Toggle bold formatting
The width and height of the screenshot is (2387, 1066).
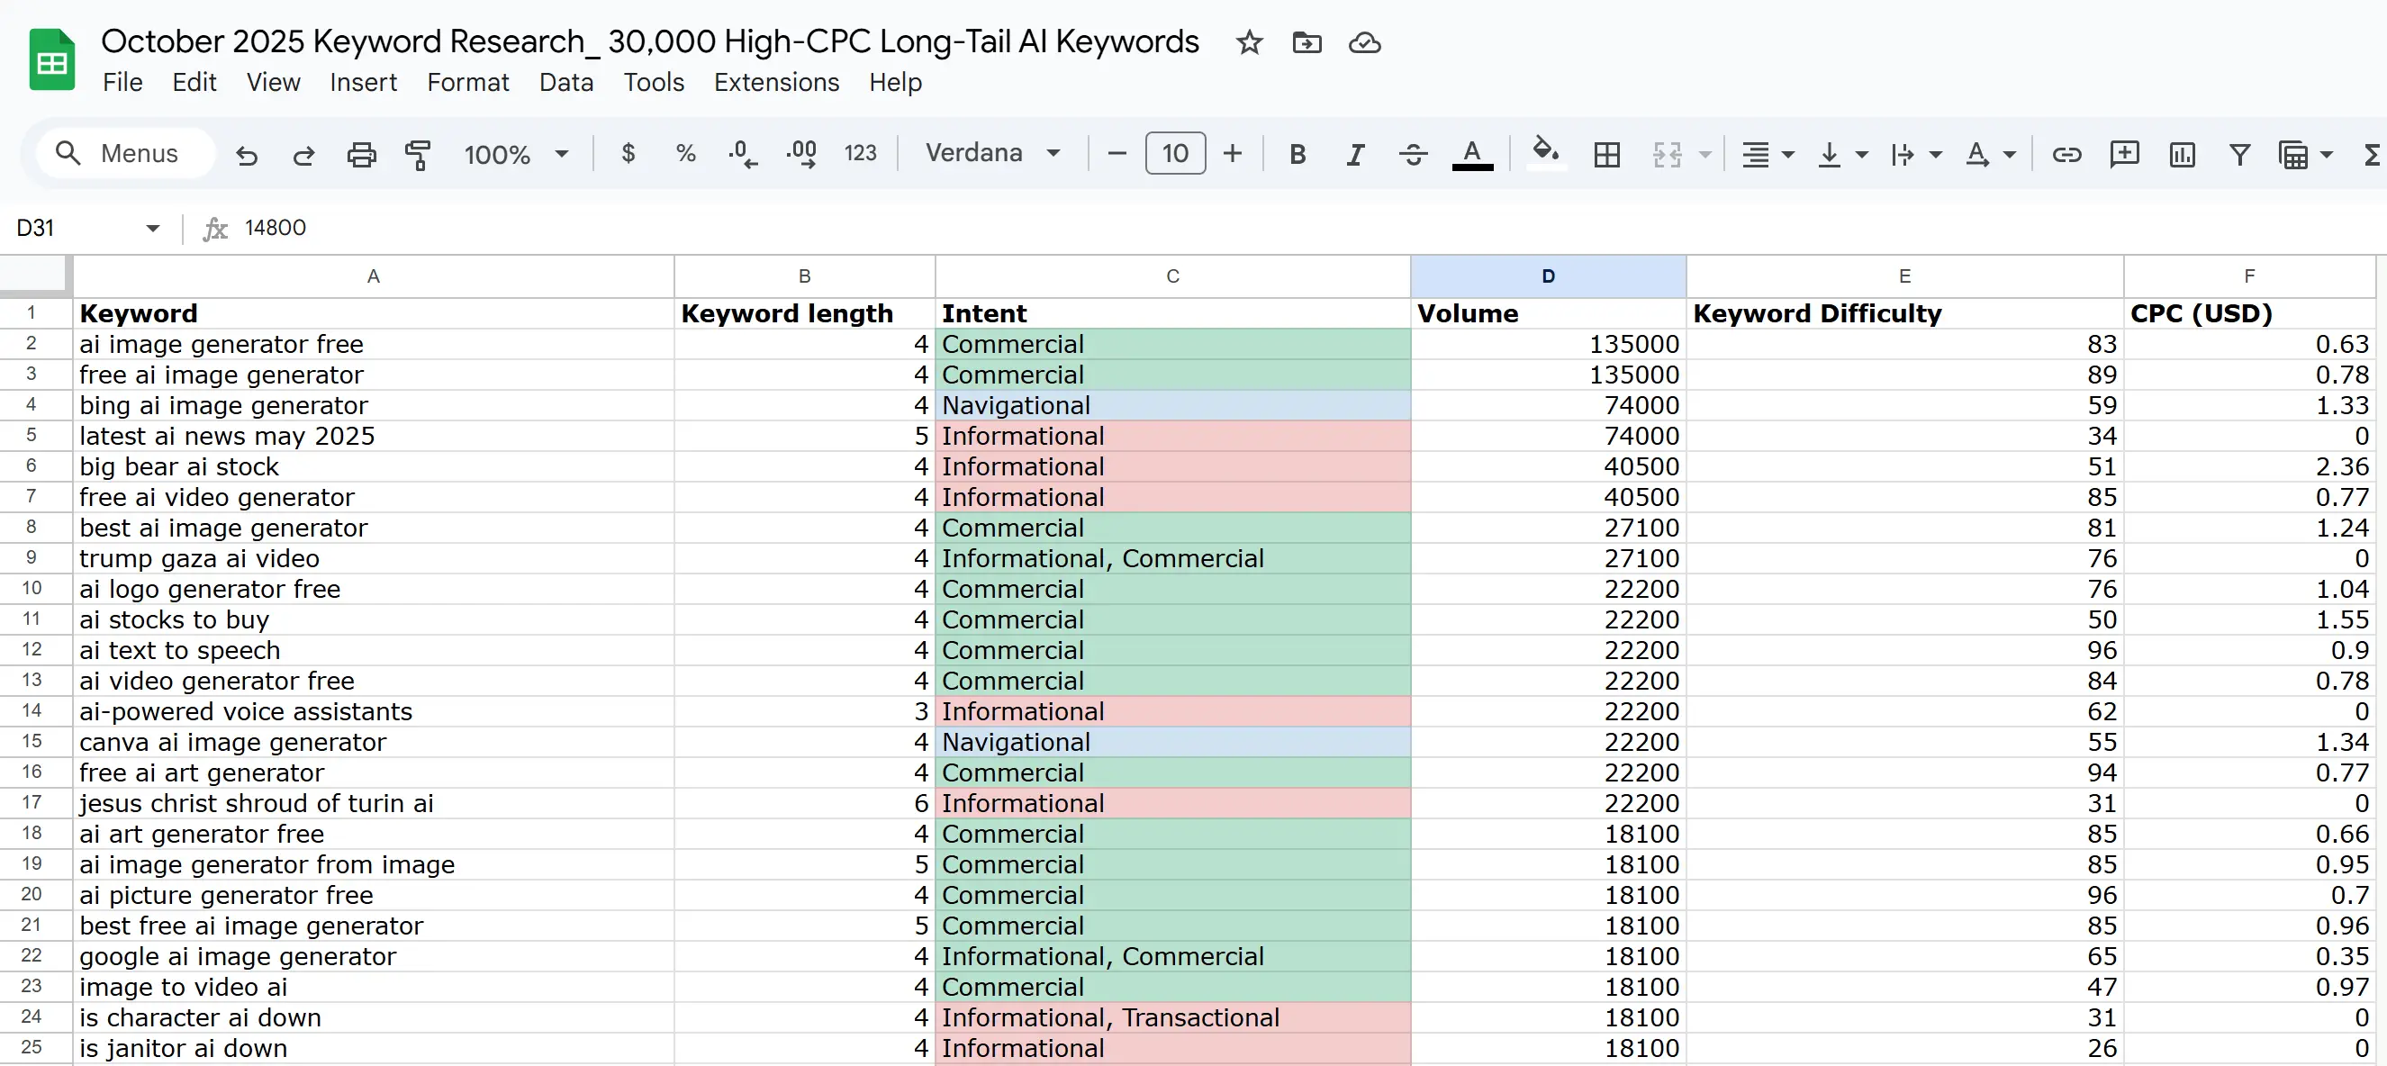click(x=1297, y=154)
